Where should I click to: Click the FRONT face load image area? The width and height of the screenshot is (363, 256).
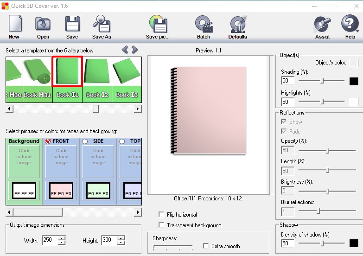pyautogui.click(x=61, y=157)
